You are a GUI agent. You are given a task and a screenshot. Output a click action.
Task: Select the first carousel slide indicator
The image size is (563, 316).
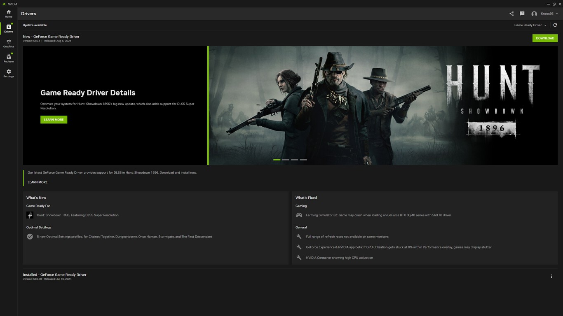tap(277, 160)
